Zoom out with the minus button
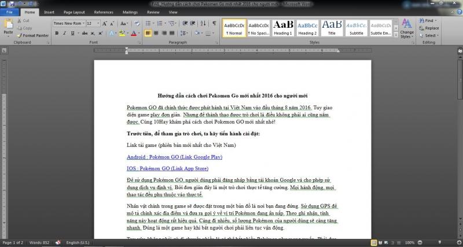Screen dimensions: 463x247 pyautogui.click(x=420, y=242)
